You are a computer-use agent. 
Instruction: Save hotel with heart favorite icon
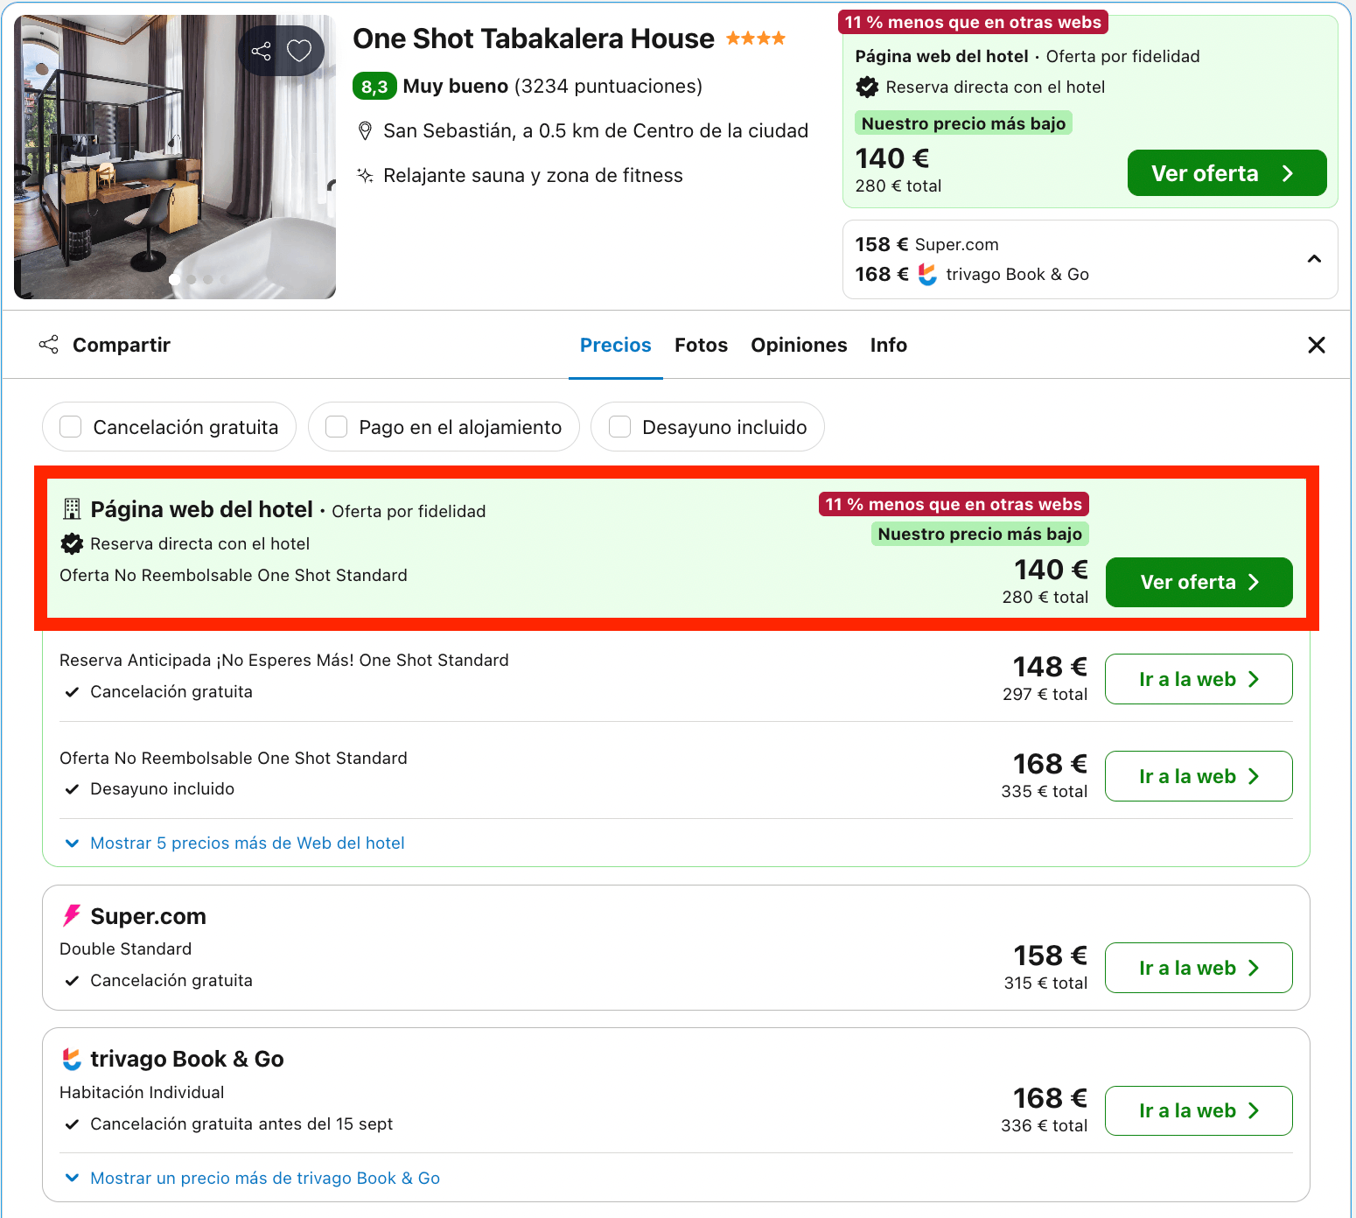click(299, 51)
